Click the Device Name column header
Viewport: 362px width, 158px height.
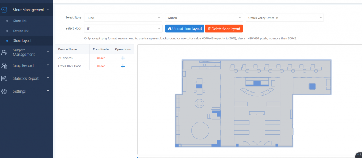coord(68,49)
